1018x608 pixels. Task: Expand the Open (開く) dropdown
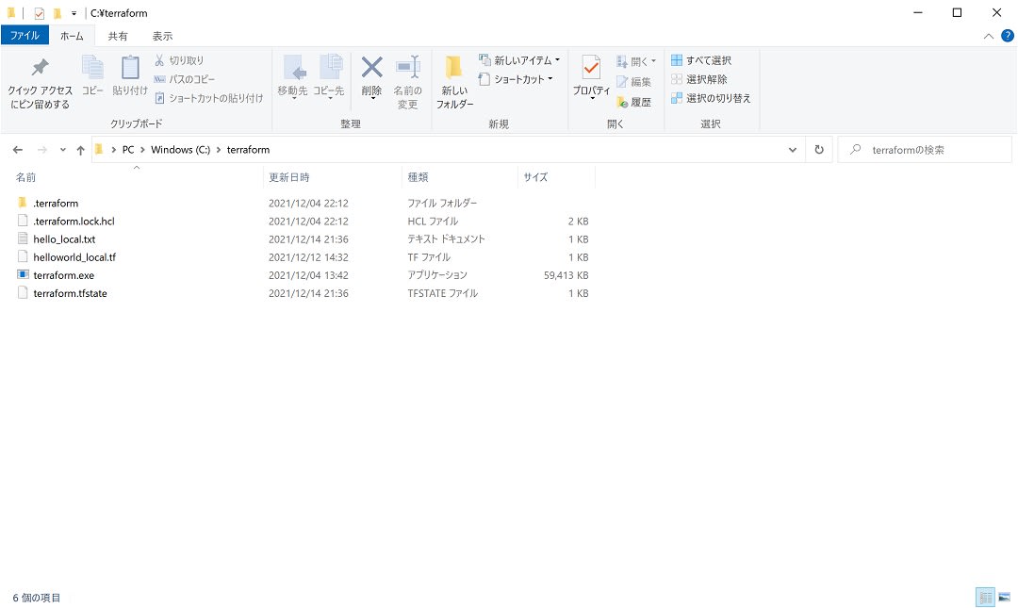click(x=654, y=61)
